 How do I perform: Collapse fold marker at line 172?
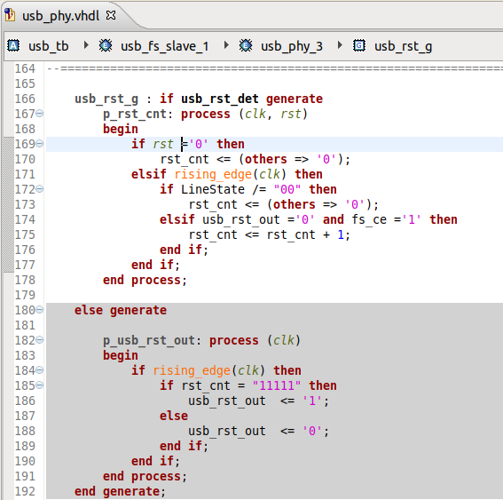(x=39, y=189)
